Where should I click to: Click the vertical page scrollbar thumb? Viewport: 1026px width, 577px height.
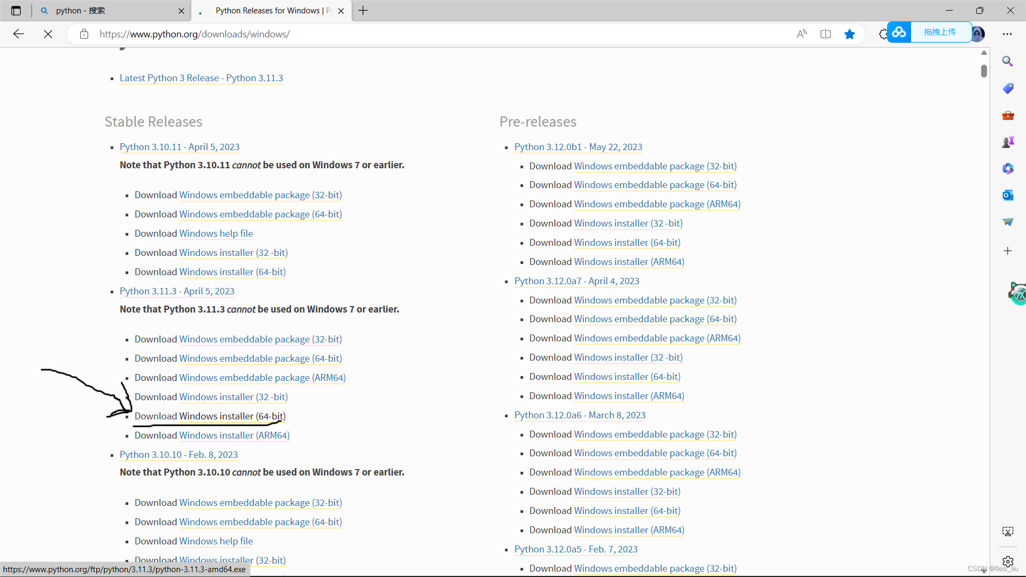pyautogui.click(x=984, y=71)
